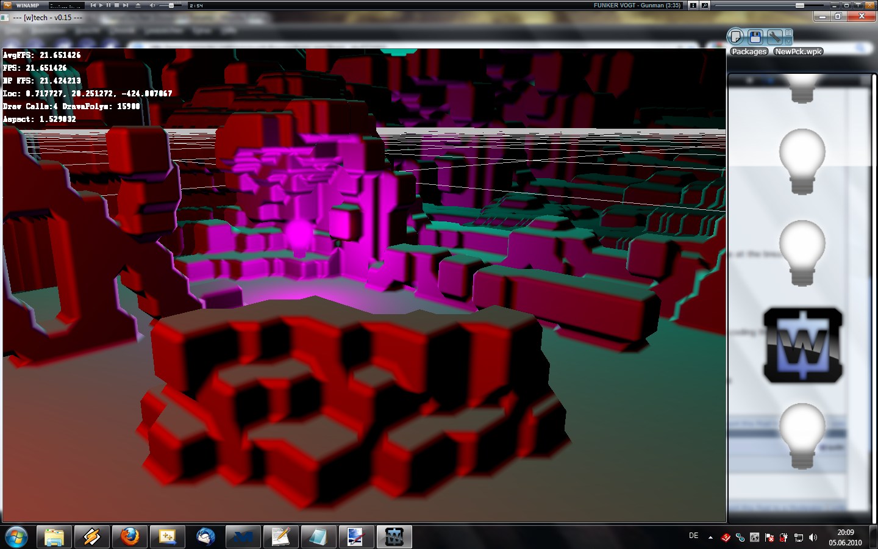Click the Winamp seek bar handle

click(x=799, y=5)
